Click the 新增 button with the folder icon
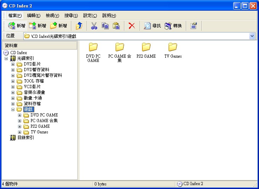This screenshot has height=189, width=259. (58, 26)
